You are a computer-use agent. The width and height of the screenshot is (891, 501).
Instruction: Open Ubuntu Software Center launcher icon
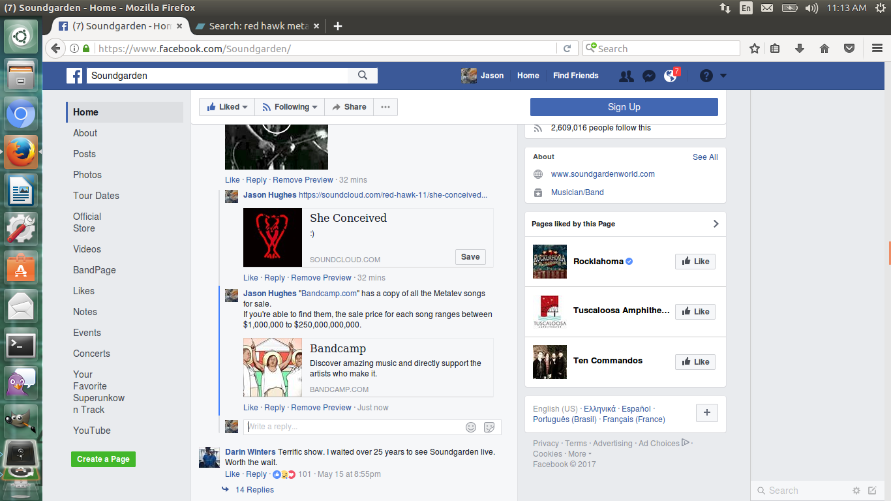[x=21, y=267]
